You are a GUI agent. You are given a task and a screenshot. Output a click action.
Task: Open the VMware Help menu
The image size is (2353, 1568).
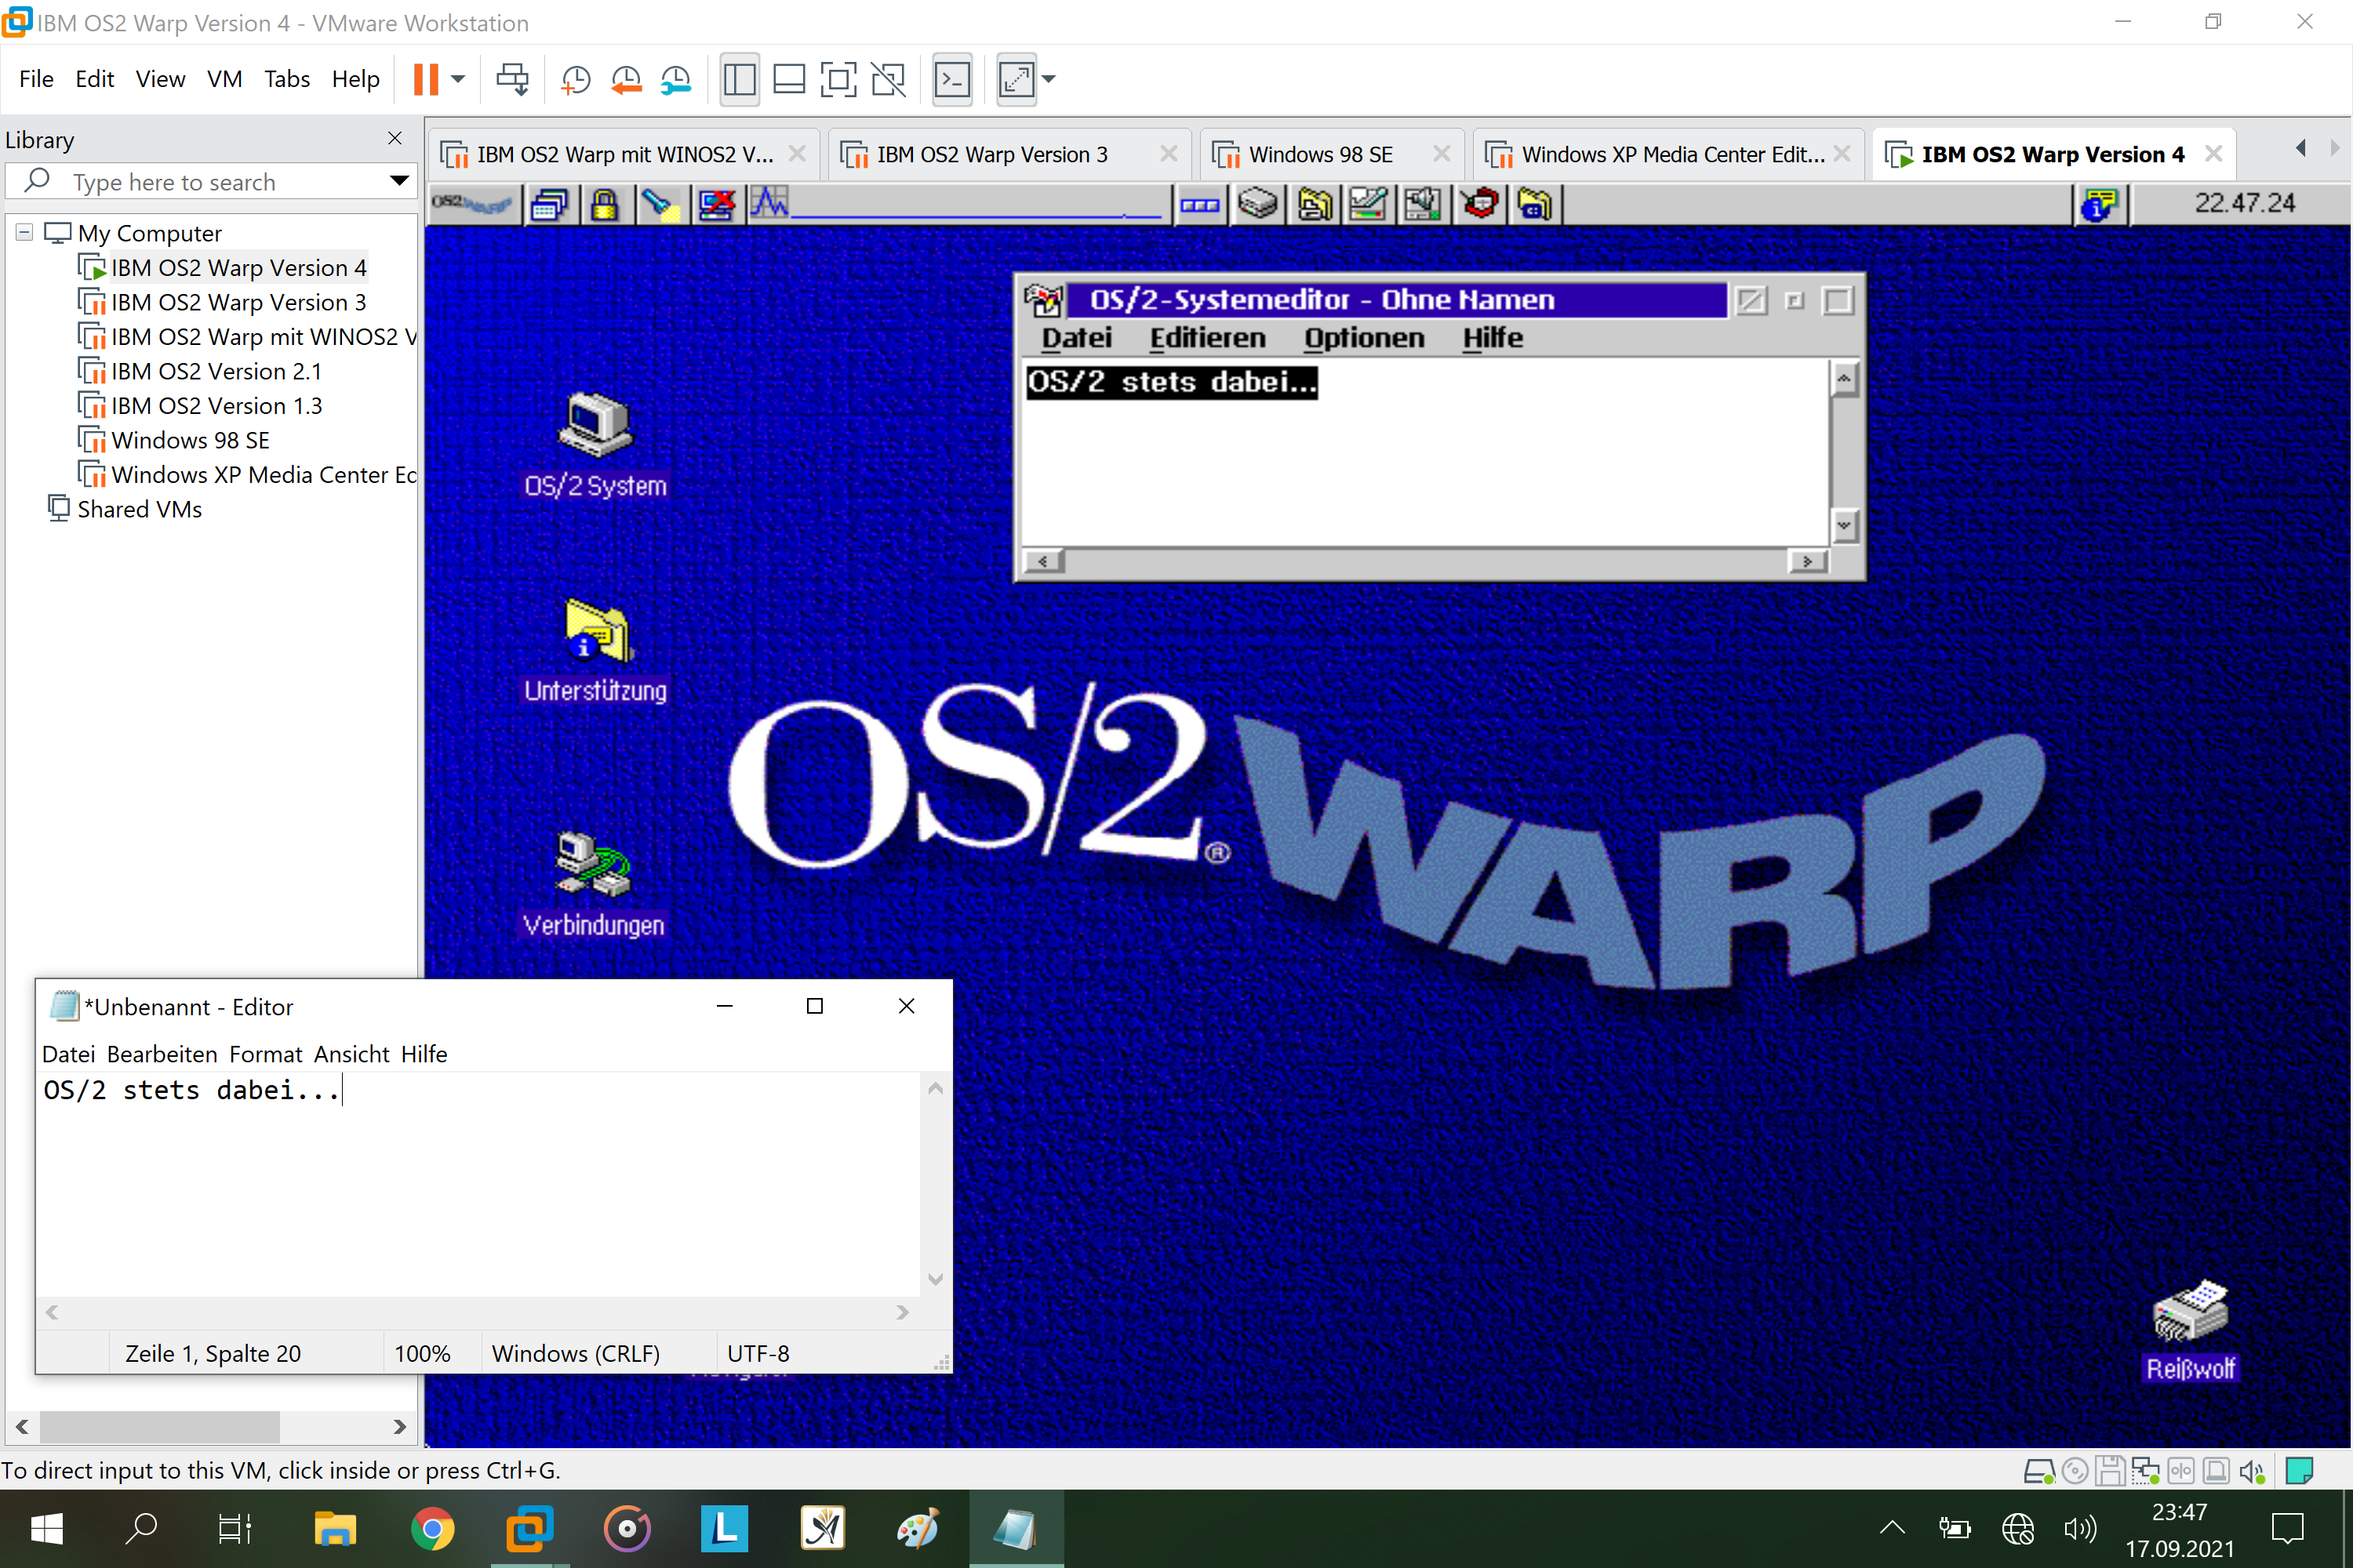coord(355,79)
